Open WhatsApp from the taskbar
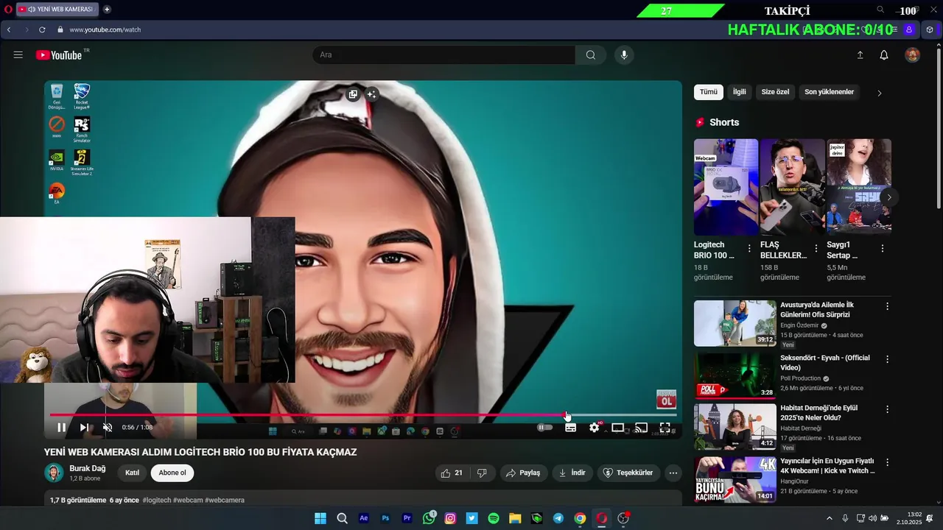This screenshot has height=530, width=943. pyautogui.click(x=429, y=518)
